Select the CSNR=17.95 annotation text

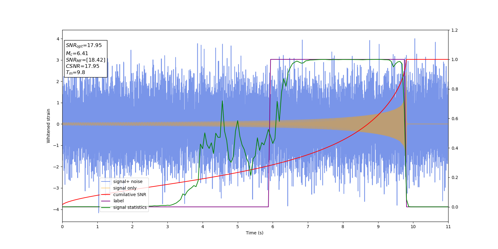pyautogui.click(x=82, y=66)
